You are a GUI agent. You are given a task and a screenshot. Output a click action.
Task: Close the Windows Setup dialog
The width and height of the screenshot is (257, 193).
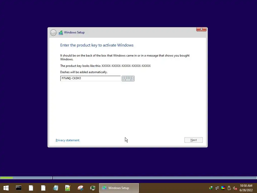[201, 29]
